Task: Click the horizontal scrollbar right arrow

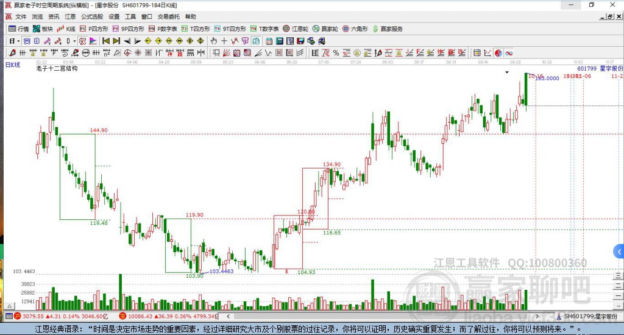Action: 537,316
